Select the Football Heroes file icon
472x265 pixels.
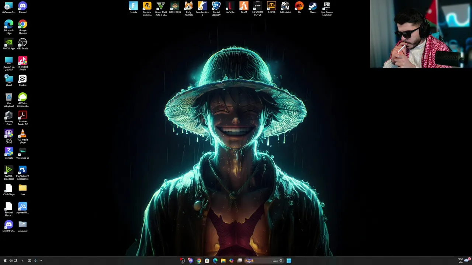click(x=9, y=209)
